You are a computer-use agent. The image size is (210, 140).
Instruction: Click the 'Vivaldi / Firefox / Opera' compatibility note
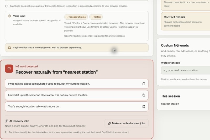coord(104,27)
